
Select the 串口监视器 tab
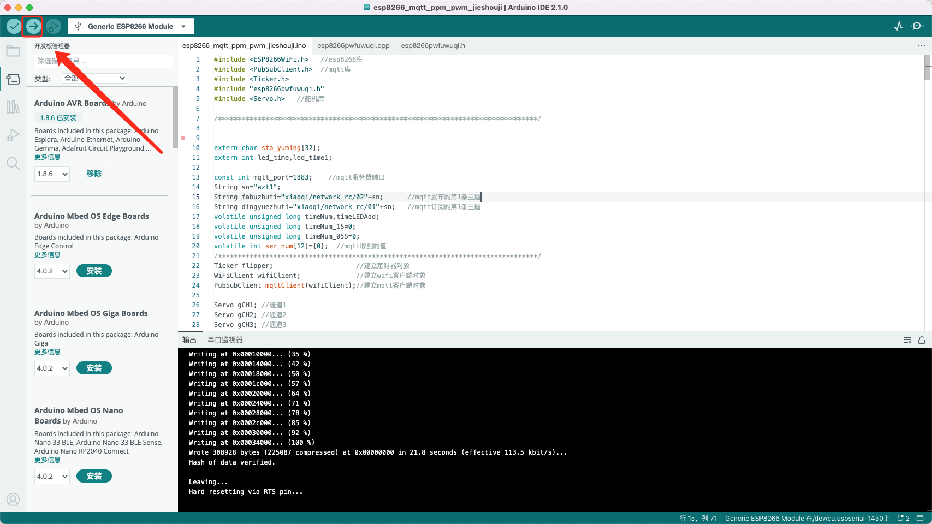pyautogui.click(x=225, y=340)
